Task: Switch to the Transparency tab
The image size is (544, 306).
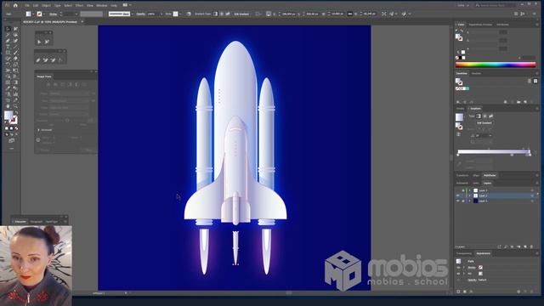Action: click(464, 253)
